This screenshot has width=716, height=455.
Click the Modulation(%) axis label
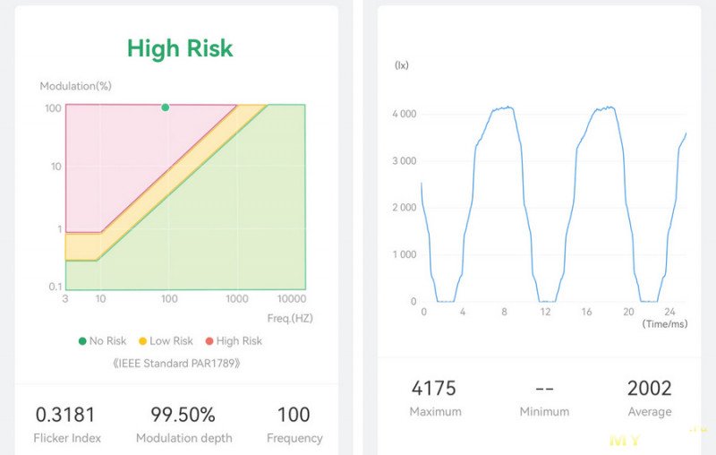pyautogui.click(x=75, y=86)
